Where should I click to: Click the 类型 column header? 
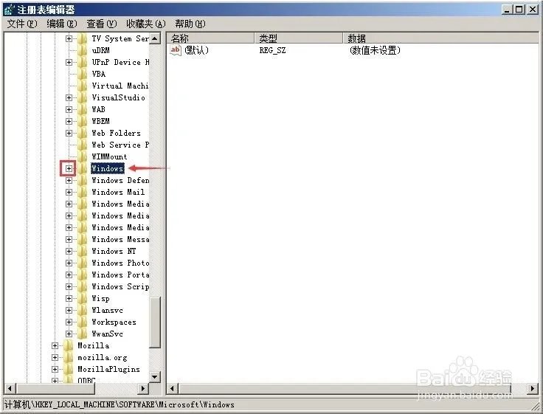299,38
